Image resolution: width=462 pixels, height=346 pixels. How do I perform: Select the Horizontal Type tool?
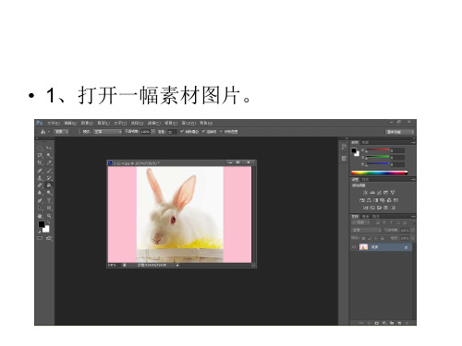click(x=49, y=200)
